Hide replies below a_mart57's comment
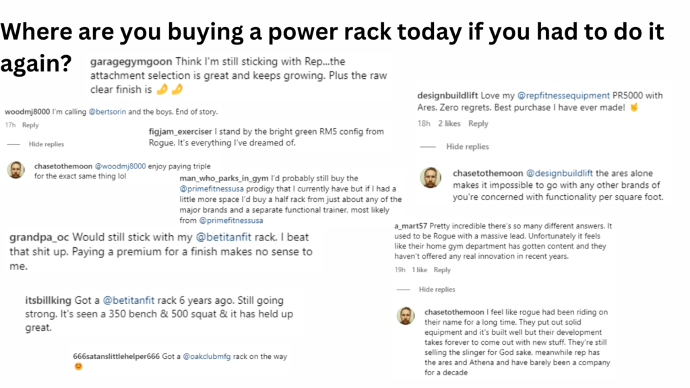 pos(437,289)
